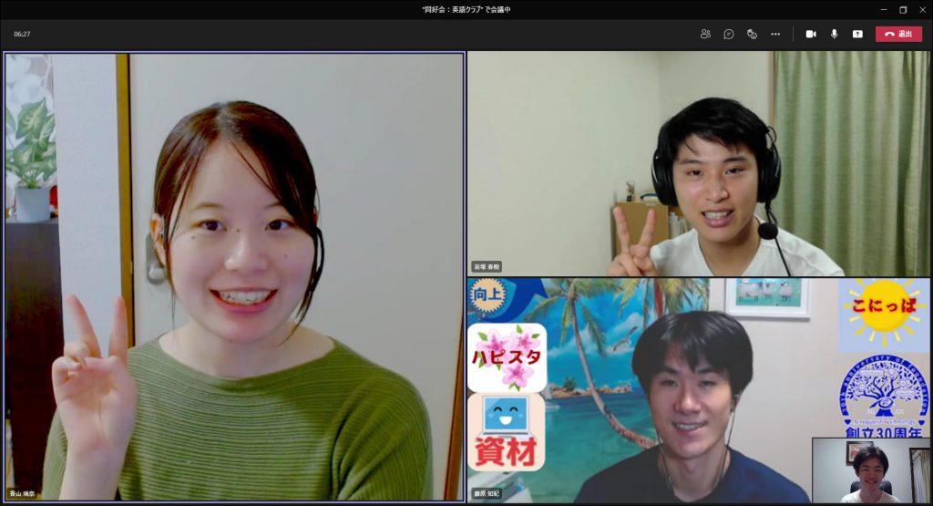Click the name label on the woman's tile
The image size is (933, 506).
(22, 493)
